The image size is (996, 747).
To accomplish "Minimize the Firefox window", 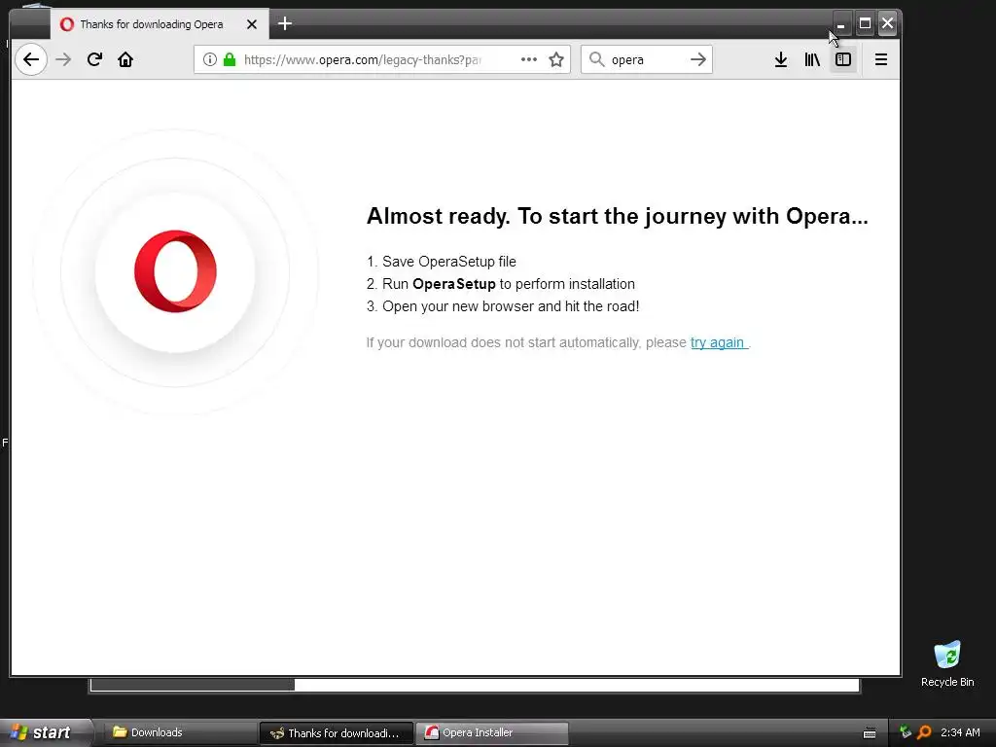I will point(841,24).
